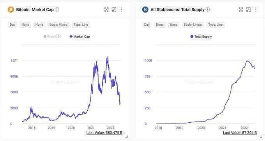Click Last Value 87.304 B link
The image size is (265, 141).
(x=240, y=133)
